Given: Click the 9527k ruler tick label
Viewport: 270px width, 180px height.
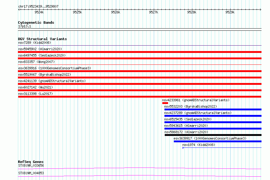Looking at the screenshot, I should (154, 12).
